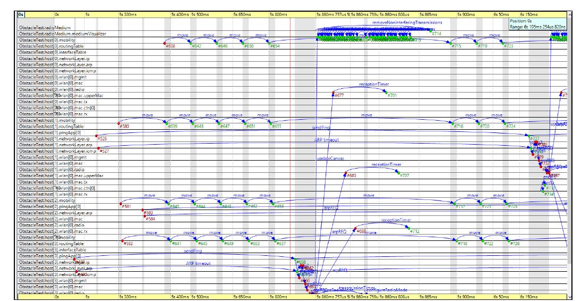Select red event #688
The height and width of the screenshot is (301, 581).
pyautogui.click(x=355, y=229)
